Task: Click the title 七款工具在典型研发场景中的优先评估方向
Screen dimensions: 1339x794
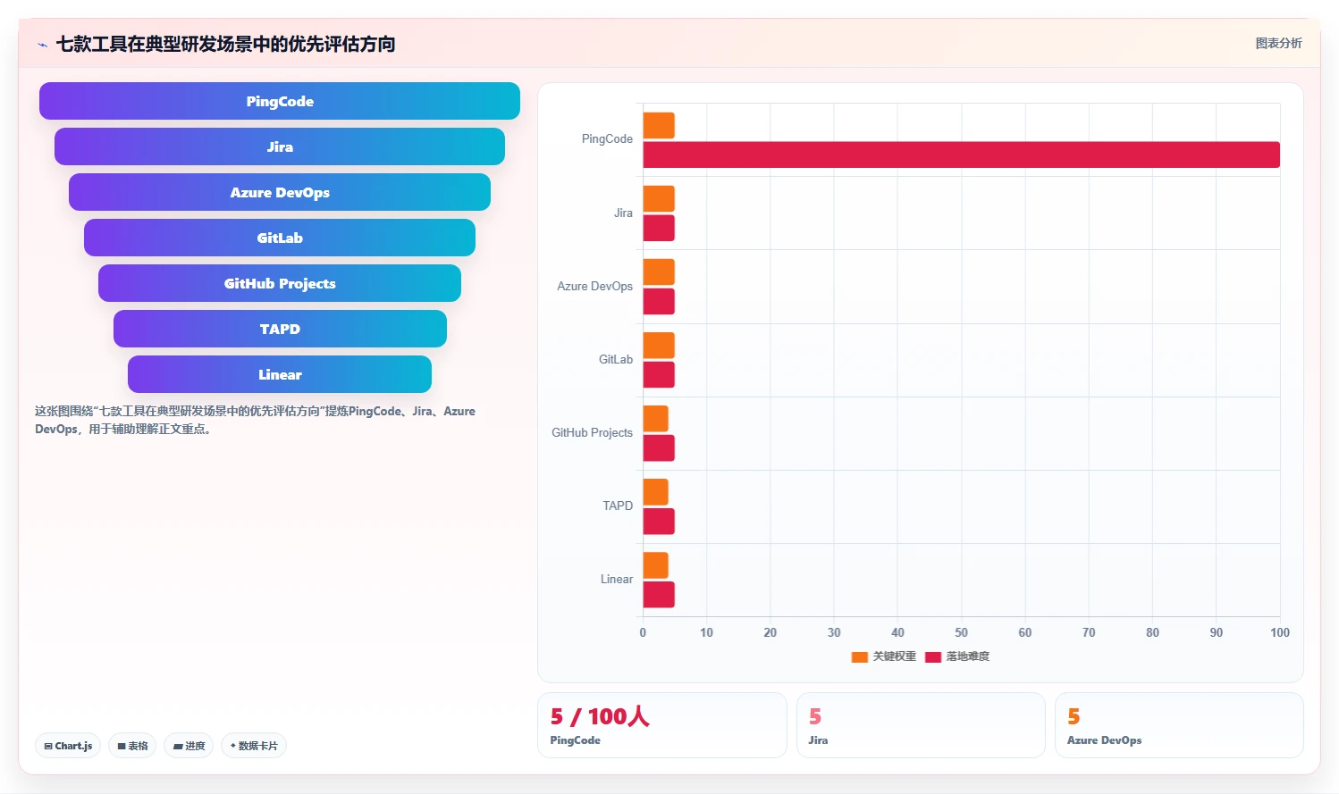Action: tap(225, 44)
